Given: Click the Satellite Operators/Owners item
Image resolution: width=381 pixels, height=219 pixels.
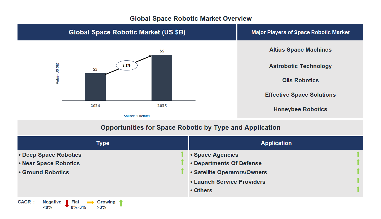Looking at the screenshot, I should pyautogui.click(x=229, y=172).
